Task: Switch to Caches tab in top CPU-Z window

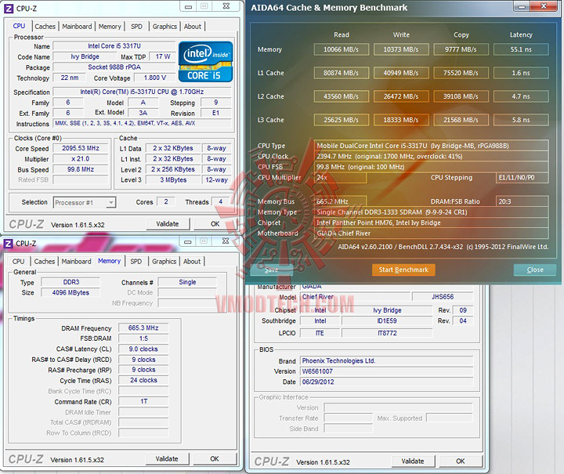Action: (x=45, y=27)
